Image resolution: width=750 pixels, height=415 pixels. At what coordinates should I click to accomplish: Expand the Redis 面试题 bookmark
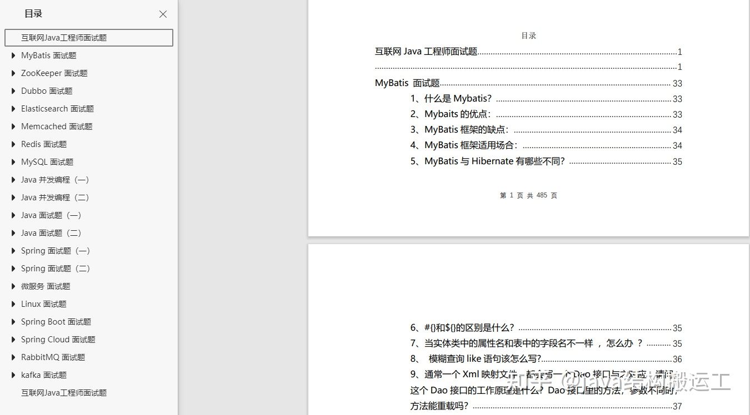pyautogui.click(x=13, y=144)
